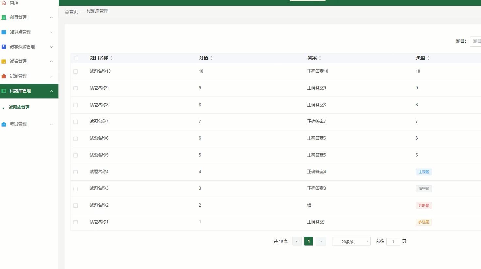This screenshot has height=269, width=481.
Task: Collapse the 试题库管理 menu chevron
Action: [x=51, y=91]
